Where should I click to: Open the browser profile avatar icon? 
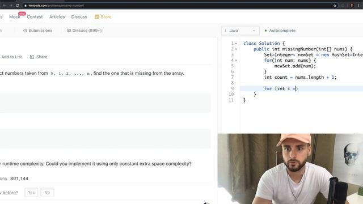pyautogui.click(x=352, y=5)
